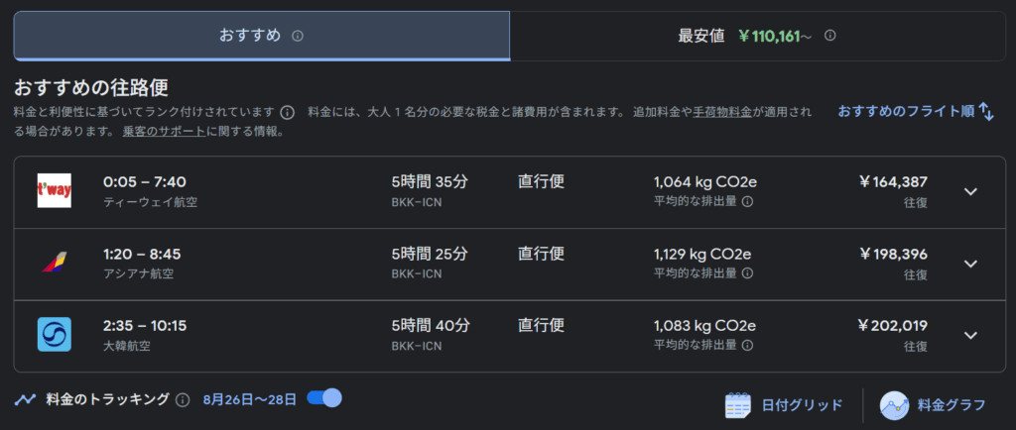Click the Asiana Airlines logo
This screenshot has width=1016, height=430.
click(55, 263)
